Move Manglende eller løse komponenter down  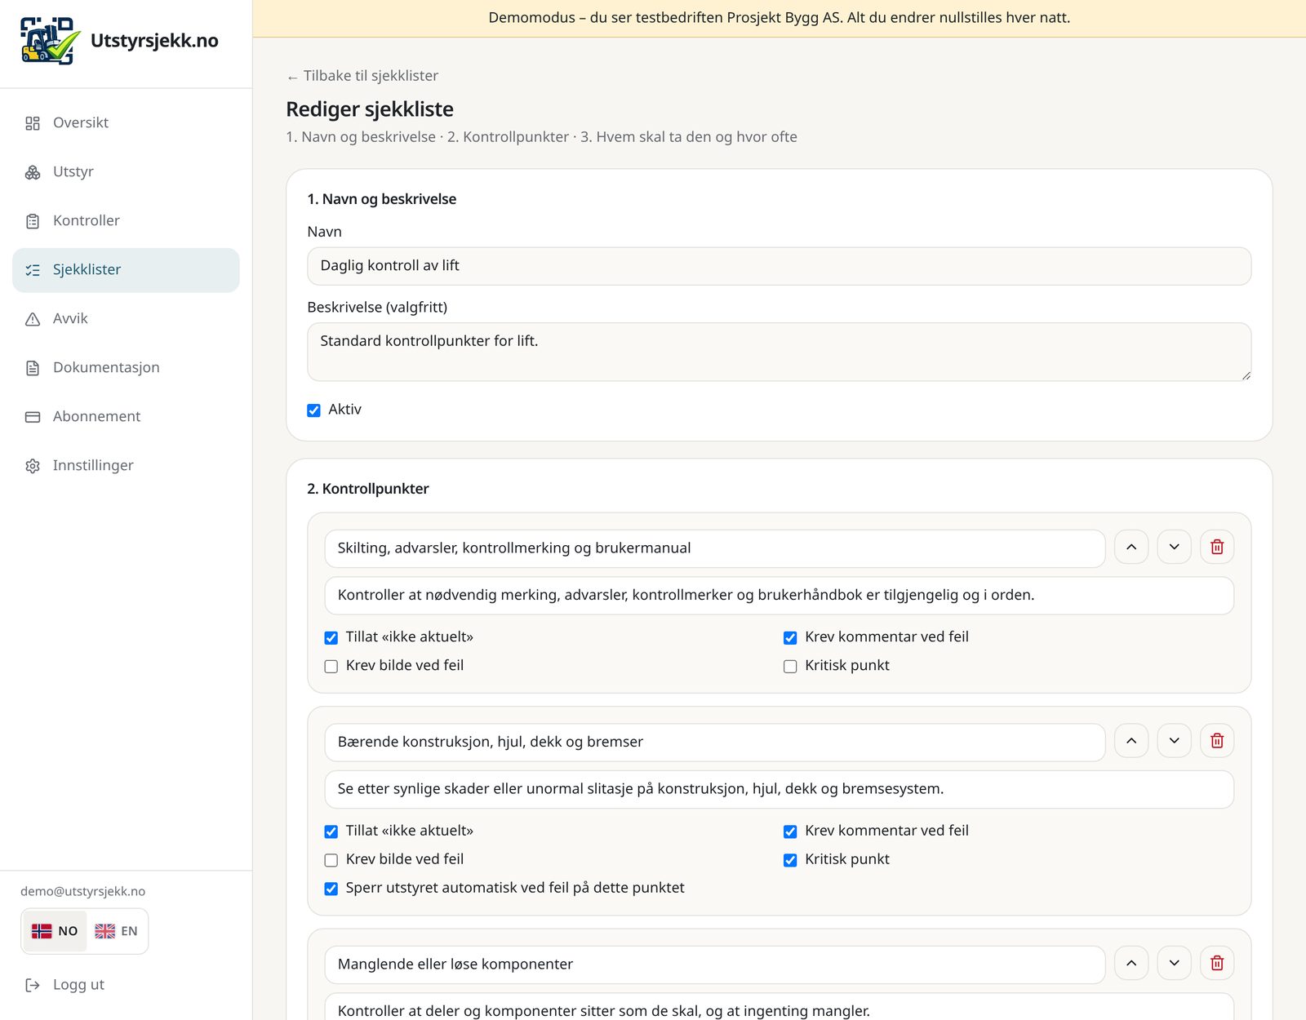tap(1175, 963)
